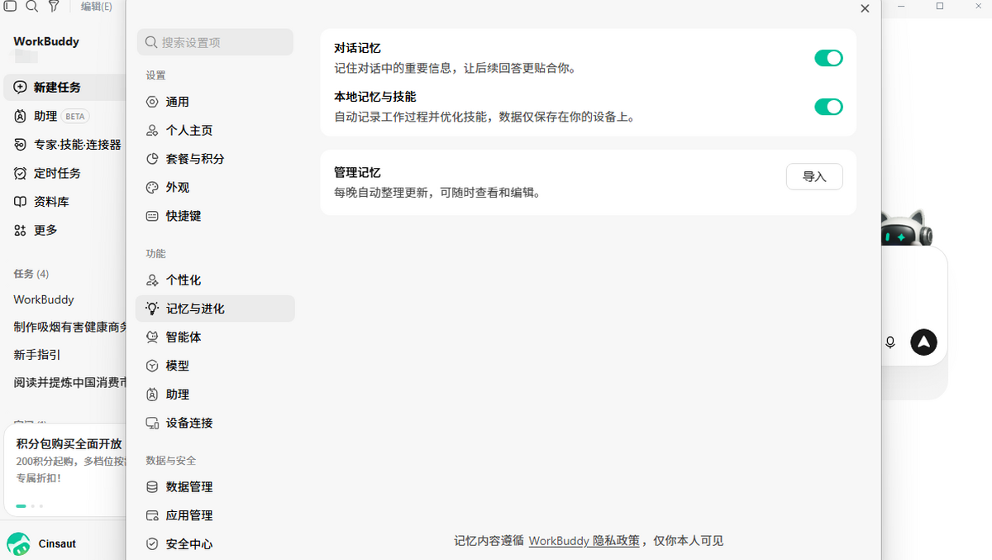Open 通用 general settings
Image resolution: width=992 pixels, height=560 pixels.
tap(215, 102)
